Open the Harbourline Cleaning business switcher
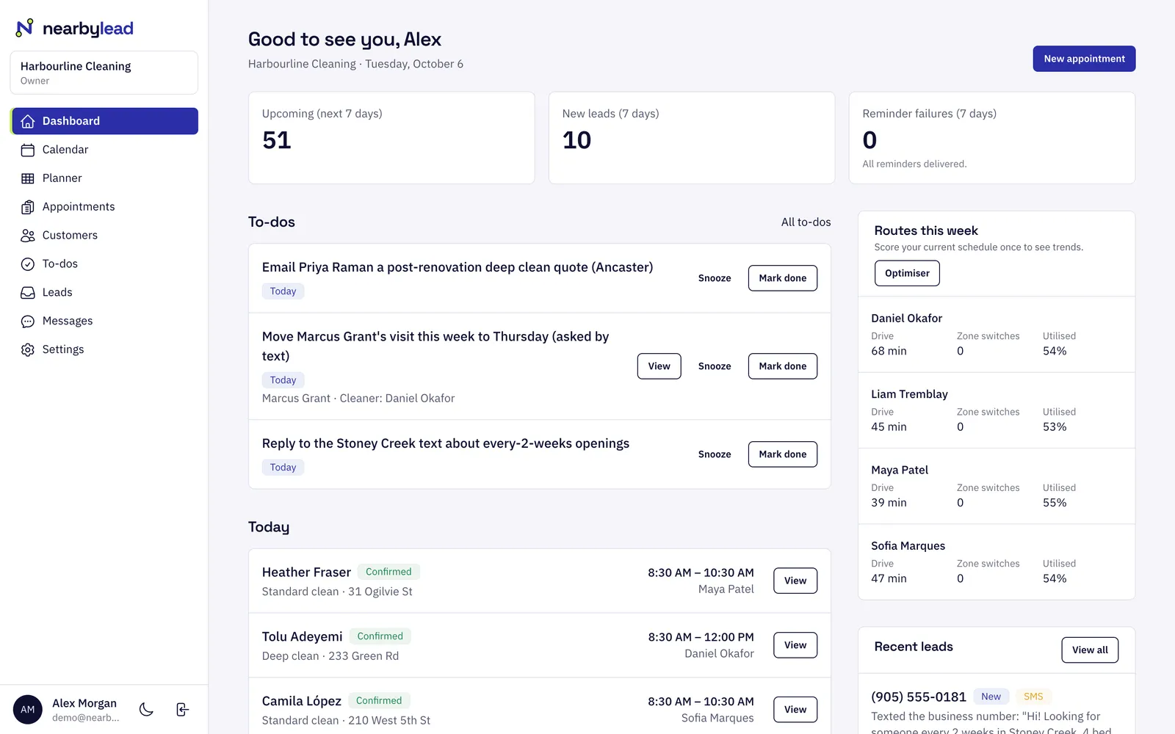Viewport: 1175px width, 734px height. 104,73
